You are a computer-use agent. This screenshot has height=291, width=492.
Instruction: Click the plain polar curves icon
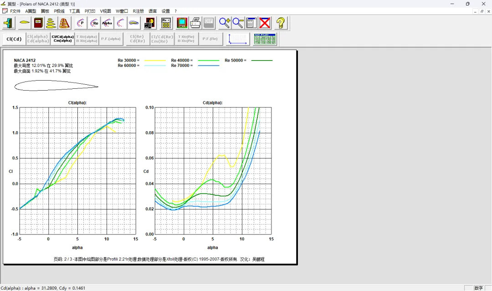coord(120,23)
